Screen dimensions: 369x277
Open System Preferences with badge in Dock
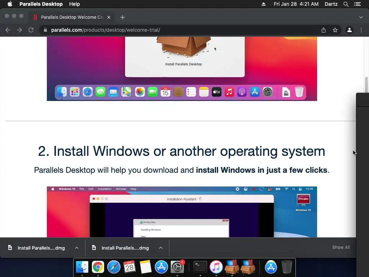click(177, 267)
